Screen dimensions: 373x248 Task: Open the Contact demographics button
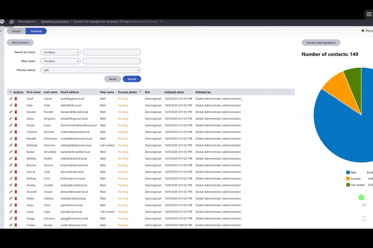(321, 43)
